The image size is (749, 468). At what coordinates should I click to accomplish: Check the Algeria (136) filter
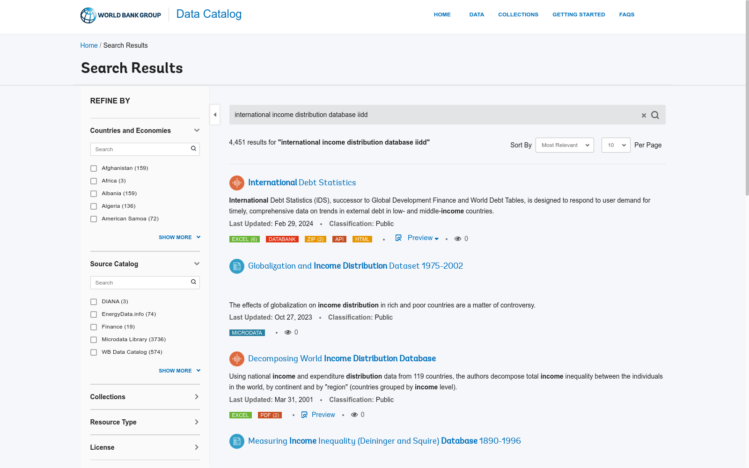pyautogui.click(x=94, y=206)
